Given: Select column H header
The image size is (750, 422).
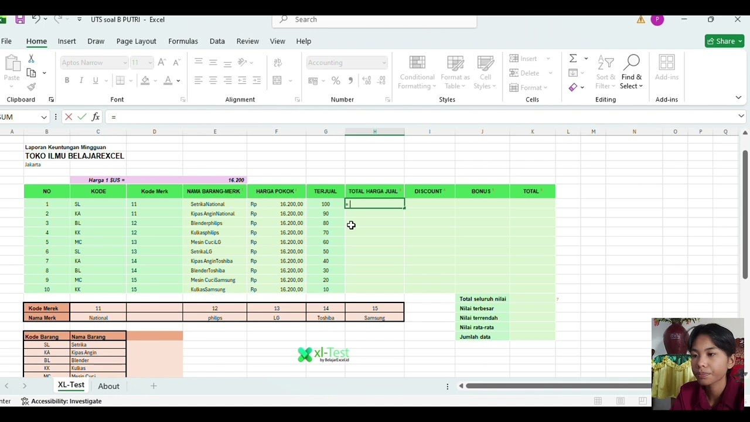Looking at the screenshot, I should 374,131.
